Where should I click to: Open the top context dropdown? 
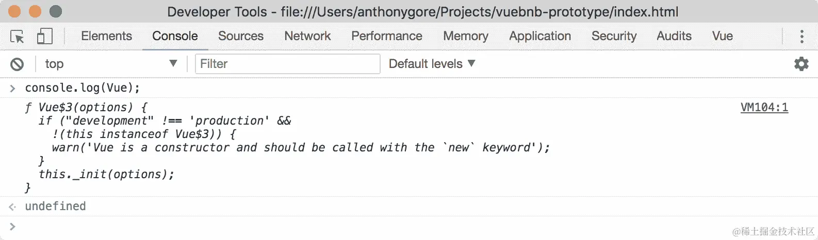point(110,64)
